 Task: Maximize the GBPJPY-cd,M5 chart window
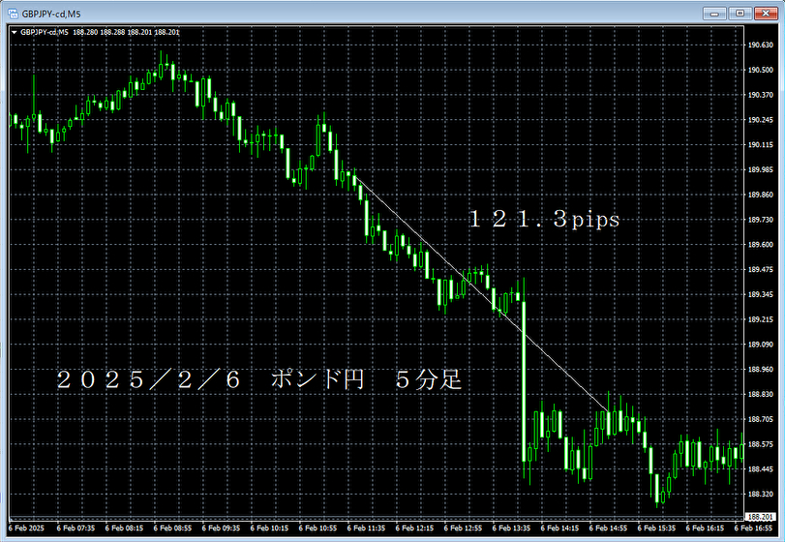(740, 13)
